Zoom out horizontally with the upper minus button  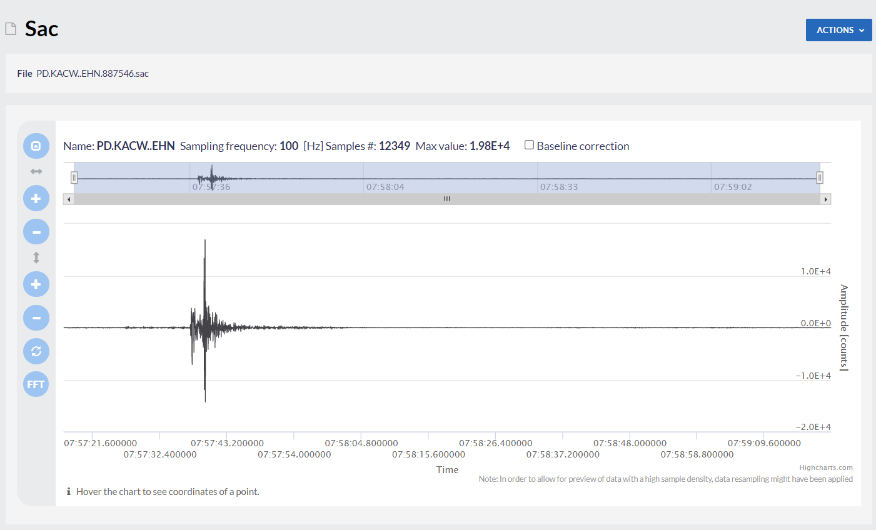click(x=36, y=232)
